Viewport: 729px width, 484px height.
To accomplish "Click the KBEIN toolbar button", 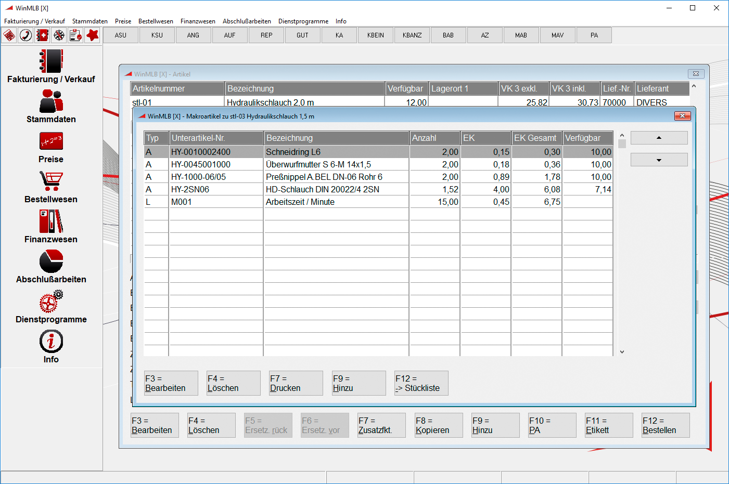I will 376,35.
